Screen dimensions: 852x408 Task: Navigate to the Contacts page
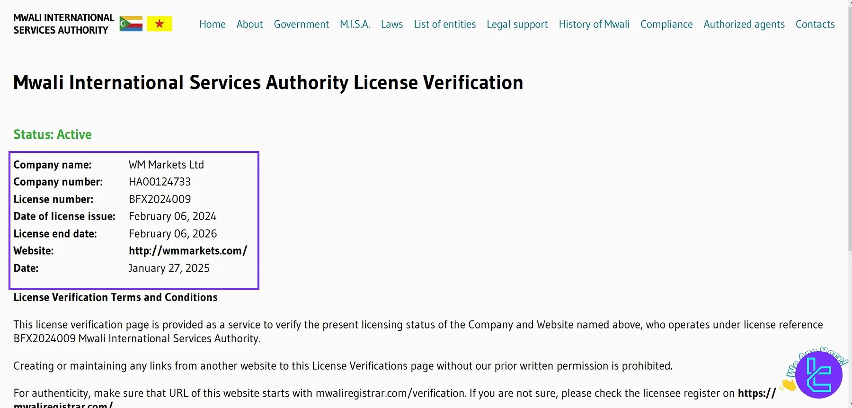coord(815,24)
